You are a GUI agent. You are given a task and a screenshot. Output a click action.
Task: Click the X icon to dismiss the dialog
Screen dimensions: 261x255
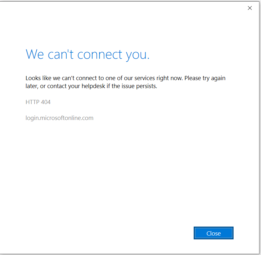pyautogui.click(x=250, y=8)
